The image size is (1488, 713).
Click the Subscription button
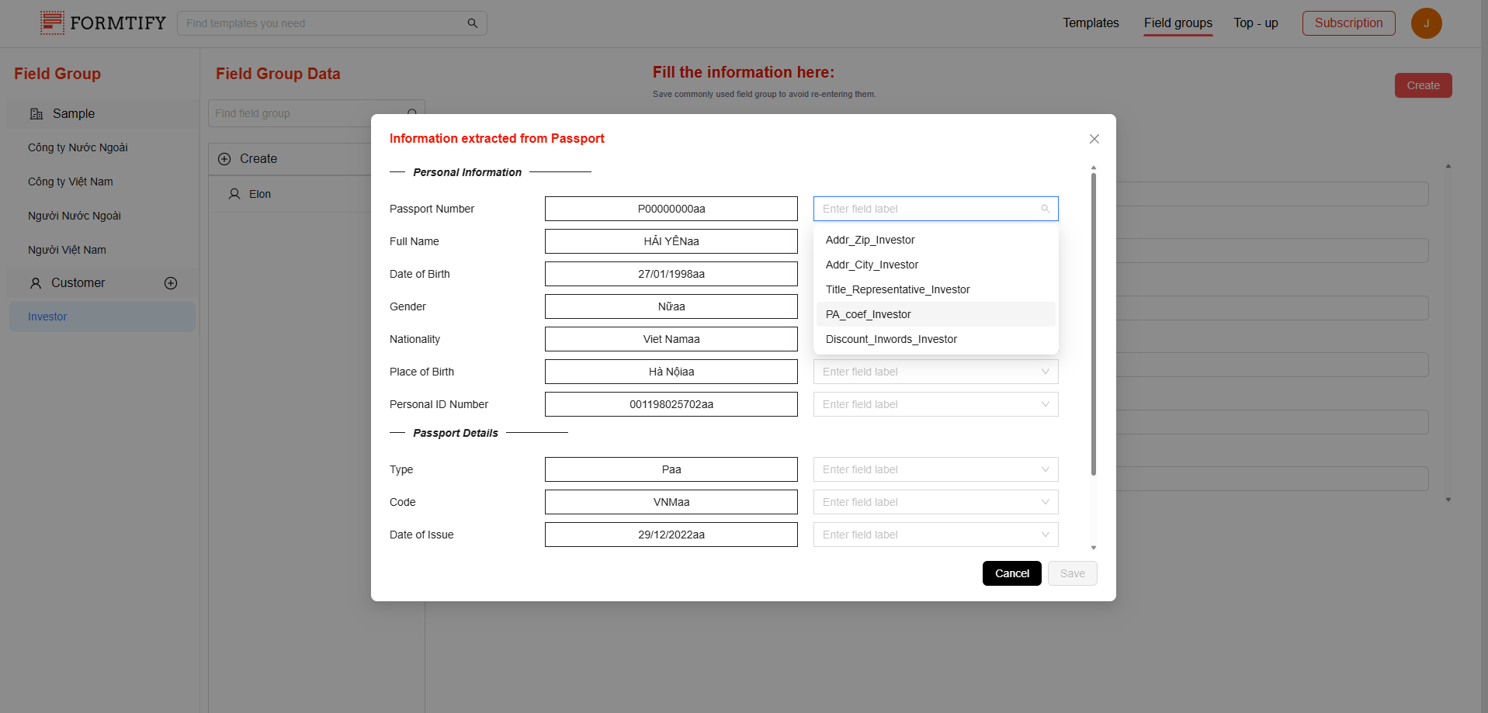(1348, 23)
